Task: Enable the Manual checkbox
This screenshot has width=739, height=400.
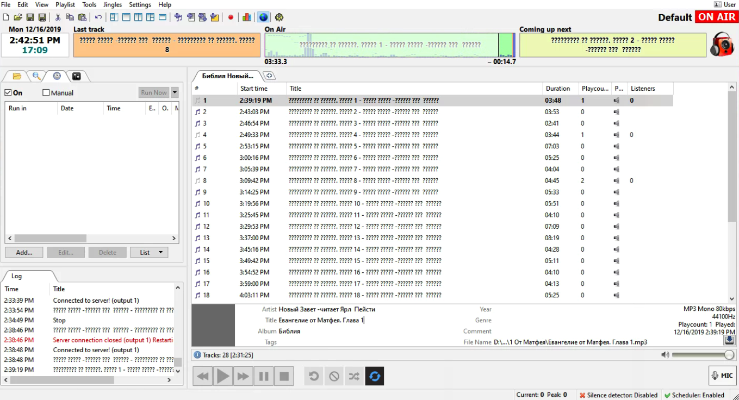Action: point(46,93)
